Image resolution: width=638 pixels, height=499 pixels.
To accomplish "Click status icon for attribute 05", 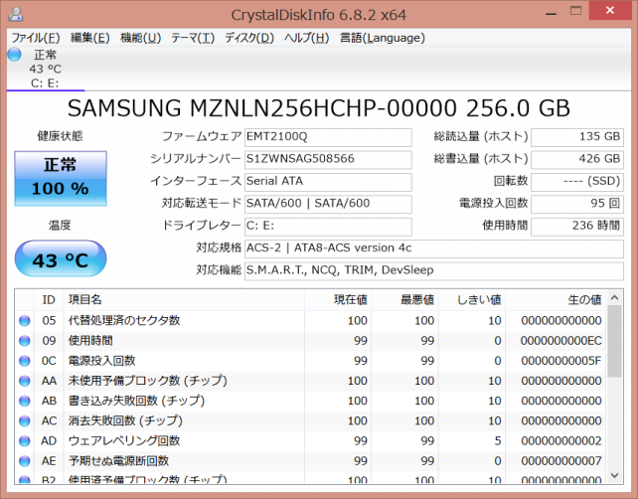I will [25, 321].
